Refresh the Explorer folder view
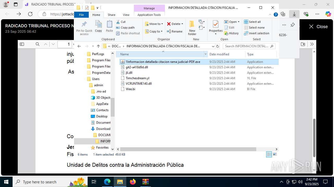 pos(218,46)
